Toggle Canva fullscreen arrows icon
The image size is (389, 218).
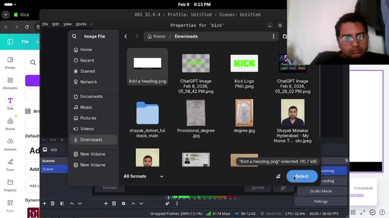point(363,212)
